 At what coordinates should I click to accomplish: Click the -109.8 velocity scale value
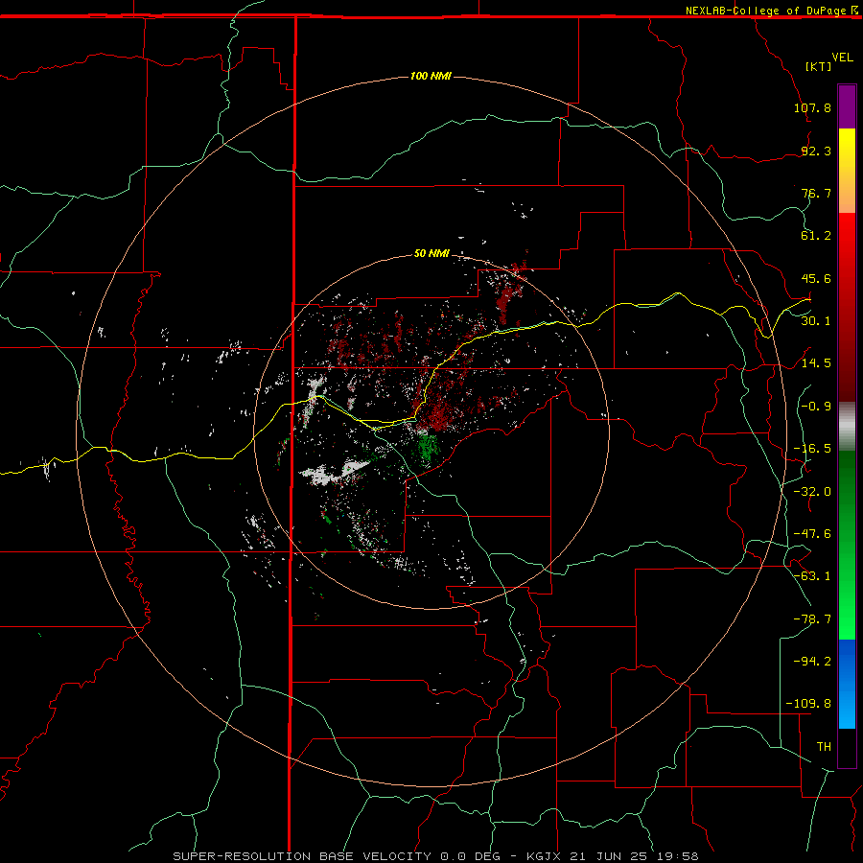click(808, 704)
